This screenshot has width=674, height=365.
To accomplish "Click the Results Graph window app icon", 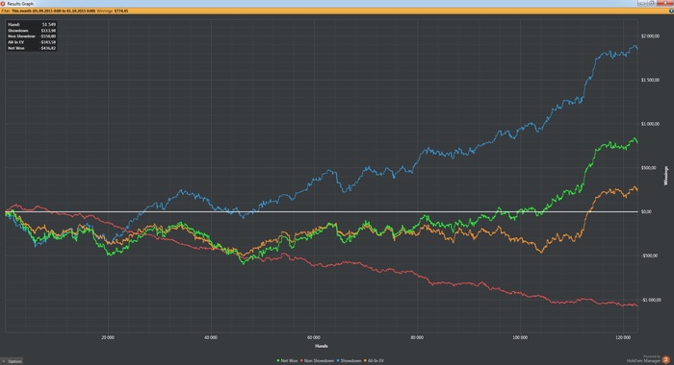I will [3, 4].
